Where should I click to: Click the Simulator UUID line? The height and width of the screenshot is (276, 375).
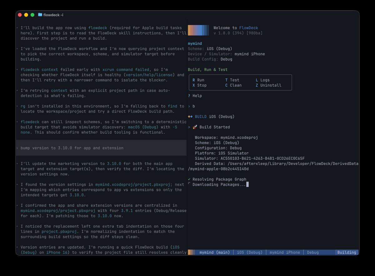(250, 158)
